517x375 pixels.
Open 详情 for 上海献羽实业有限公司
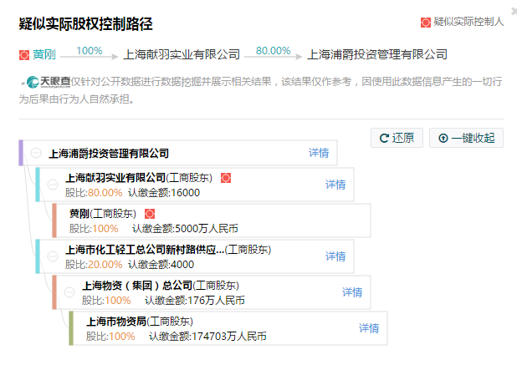click(x=335, y=185)
